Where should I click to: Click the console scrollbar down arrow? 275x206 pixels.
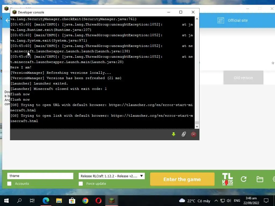(197, 127)
